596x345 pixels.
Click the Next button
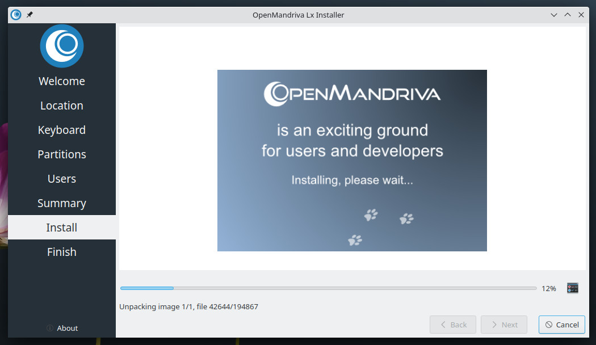[x=504, y=325]
